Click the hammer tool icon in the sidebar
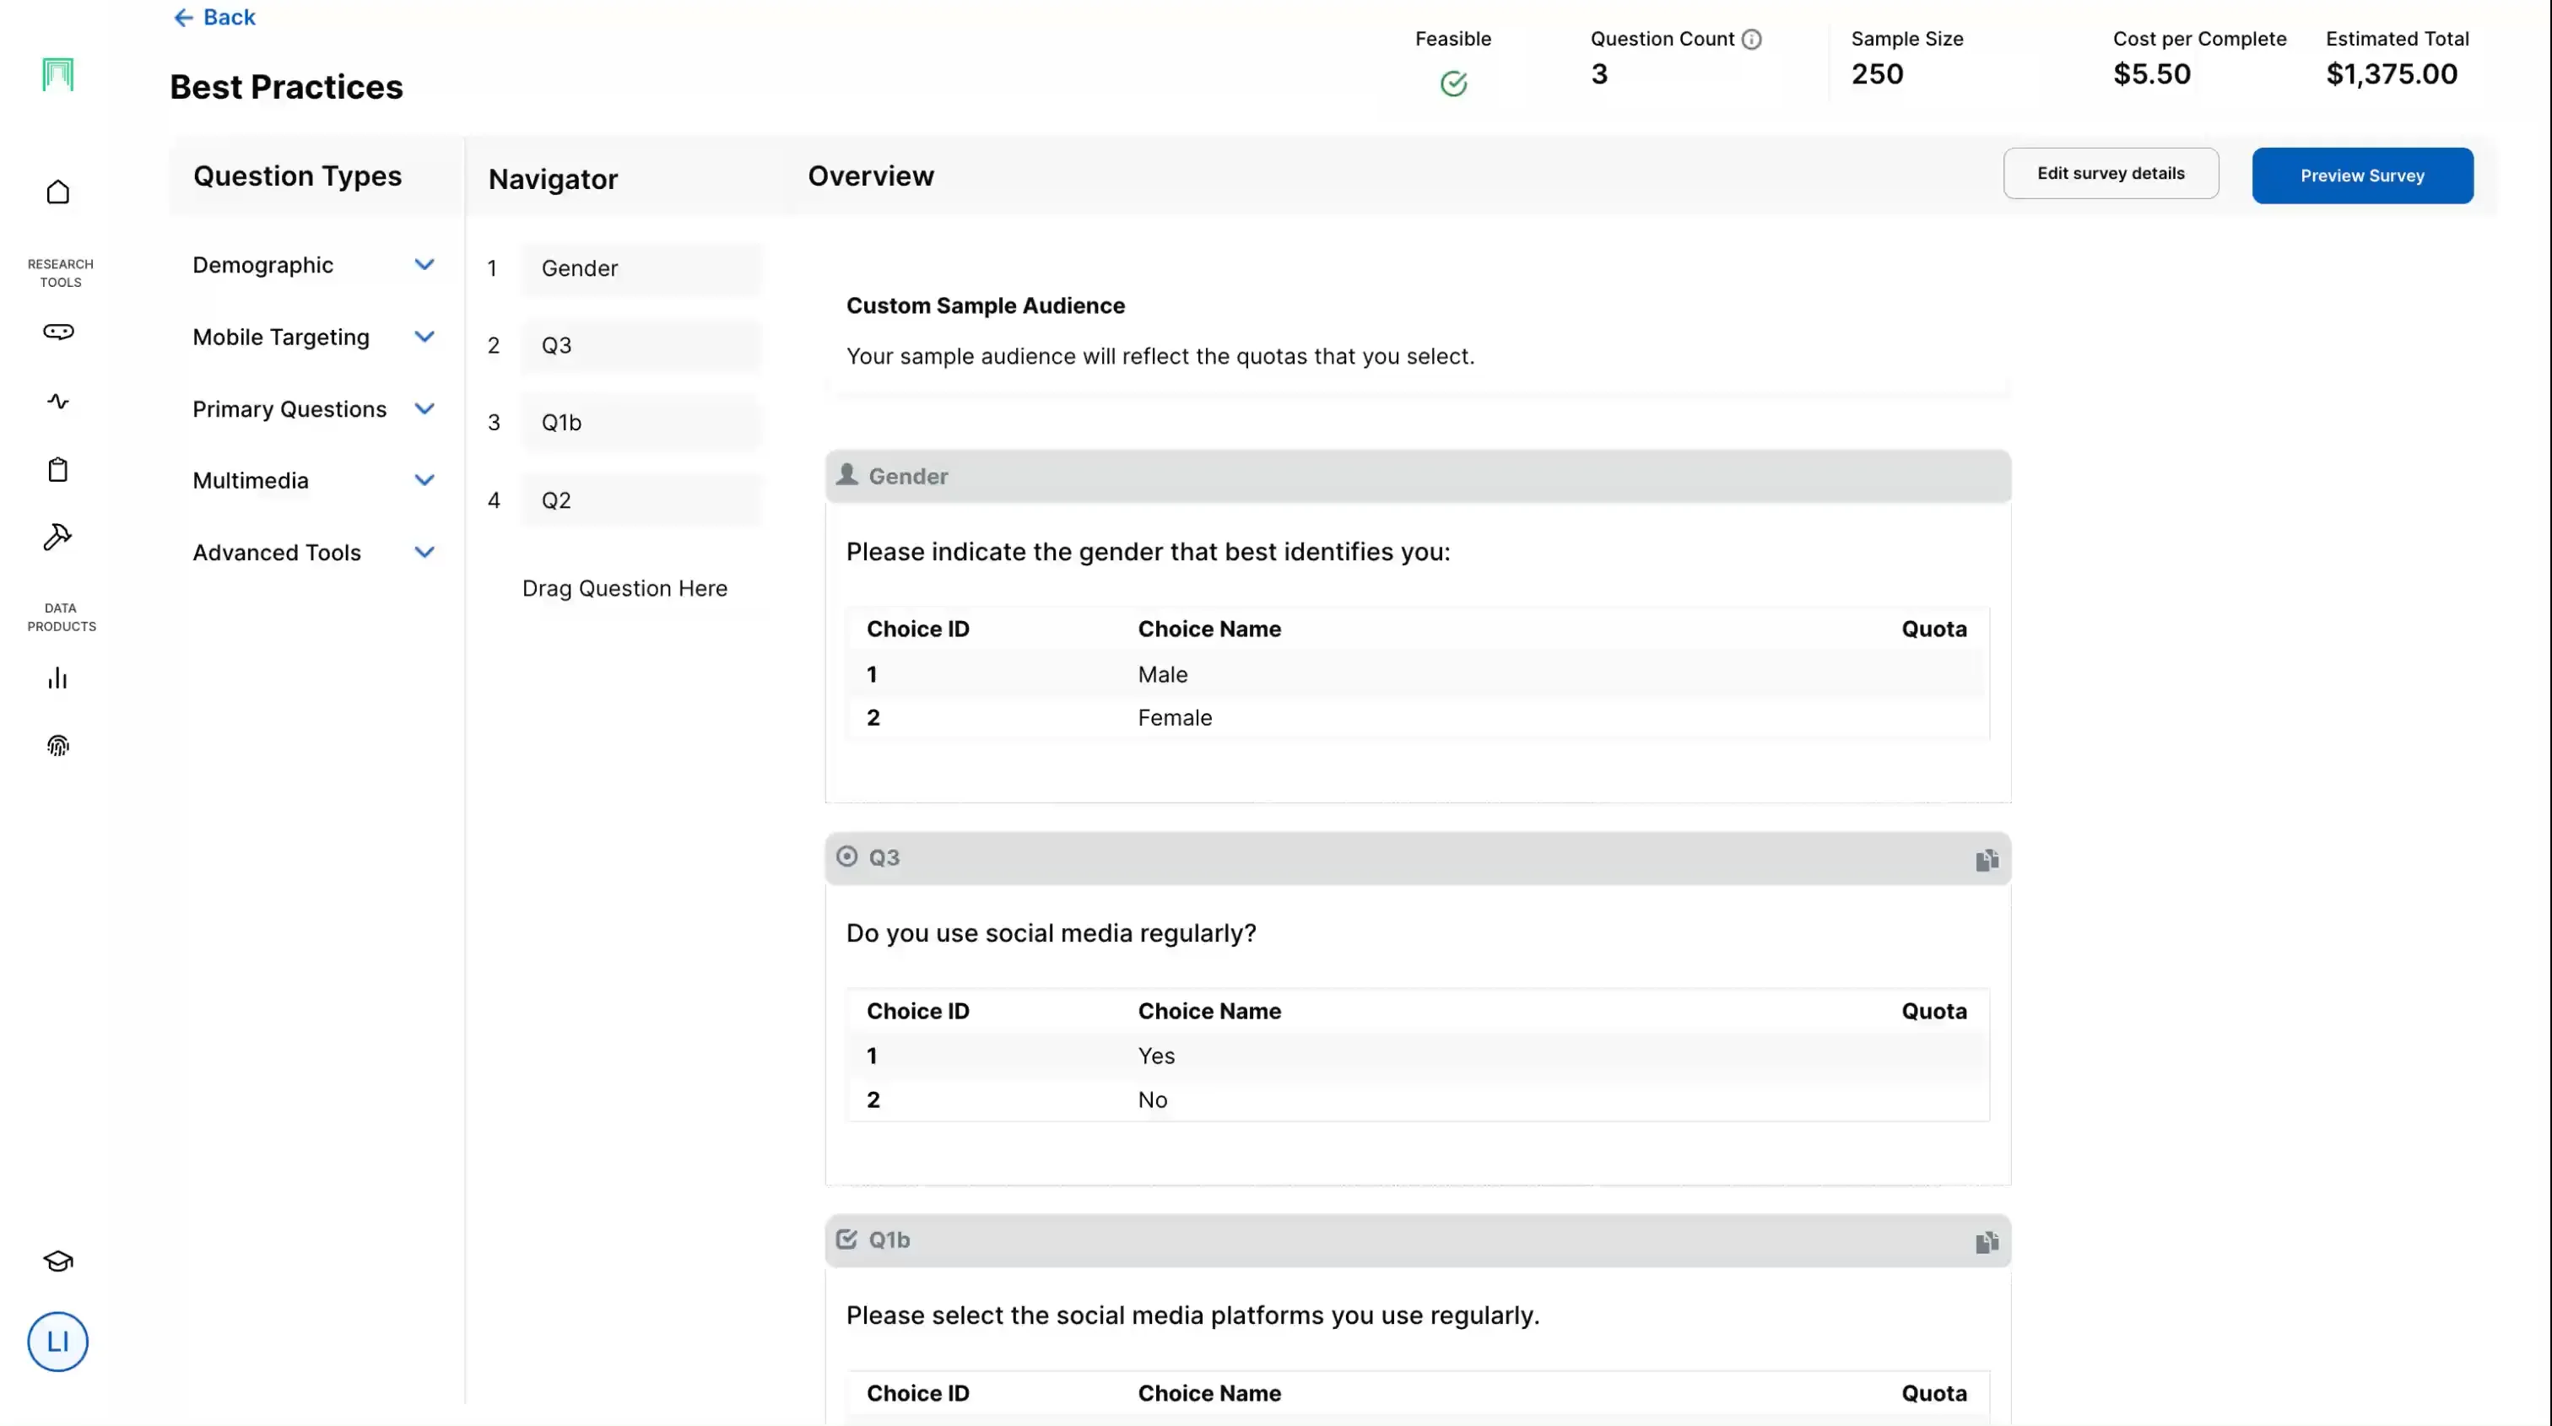Screen dimensions: 2552x1426 click(x=57, y=537)
